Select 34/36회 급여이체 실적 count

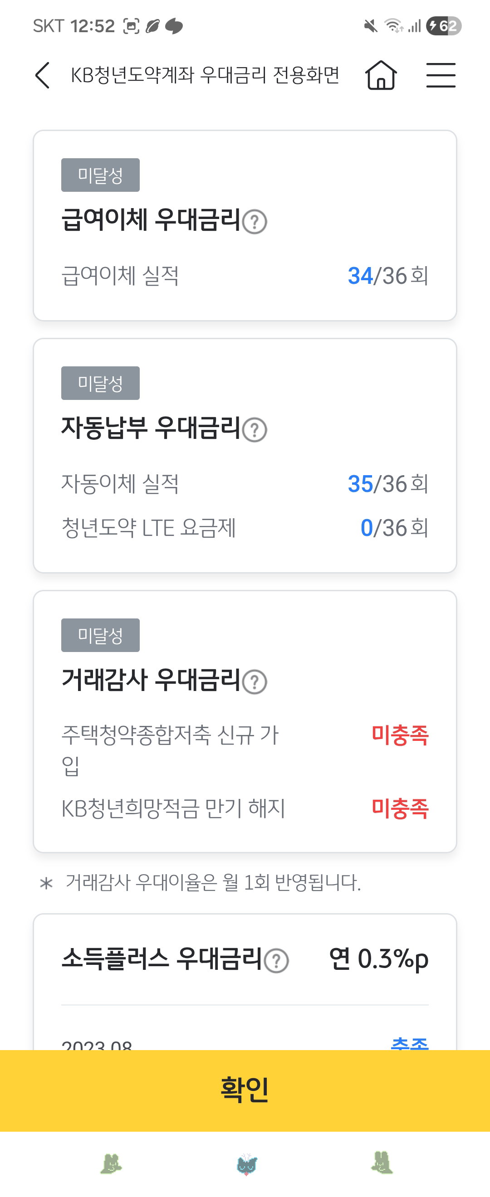(x=388, y=276)
